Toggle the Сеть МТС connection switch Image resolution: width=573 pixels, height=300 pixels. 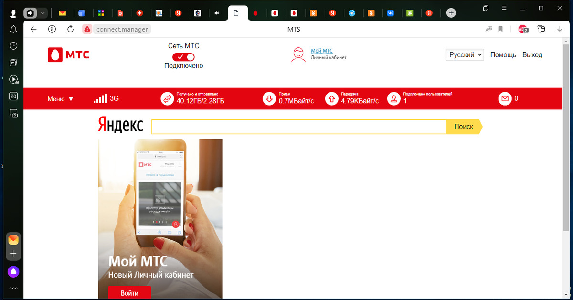(183, 56)
